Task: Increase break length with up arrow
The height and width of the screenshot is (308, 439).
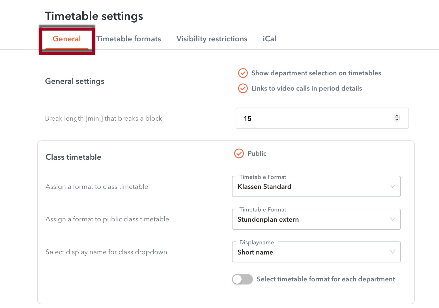Action: point(397,116)
